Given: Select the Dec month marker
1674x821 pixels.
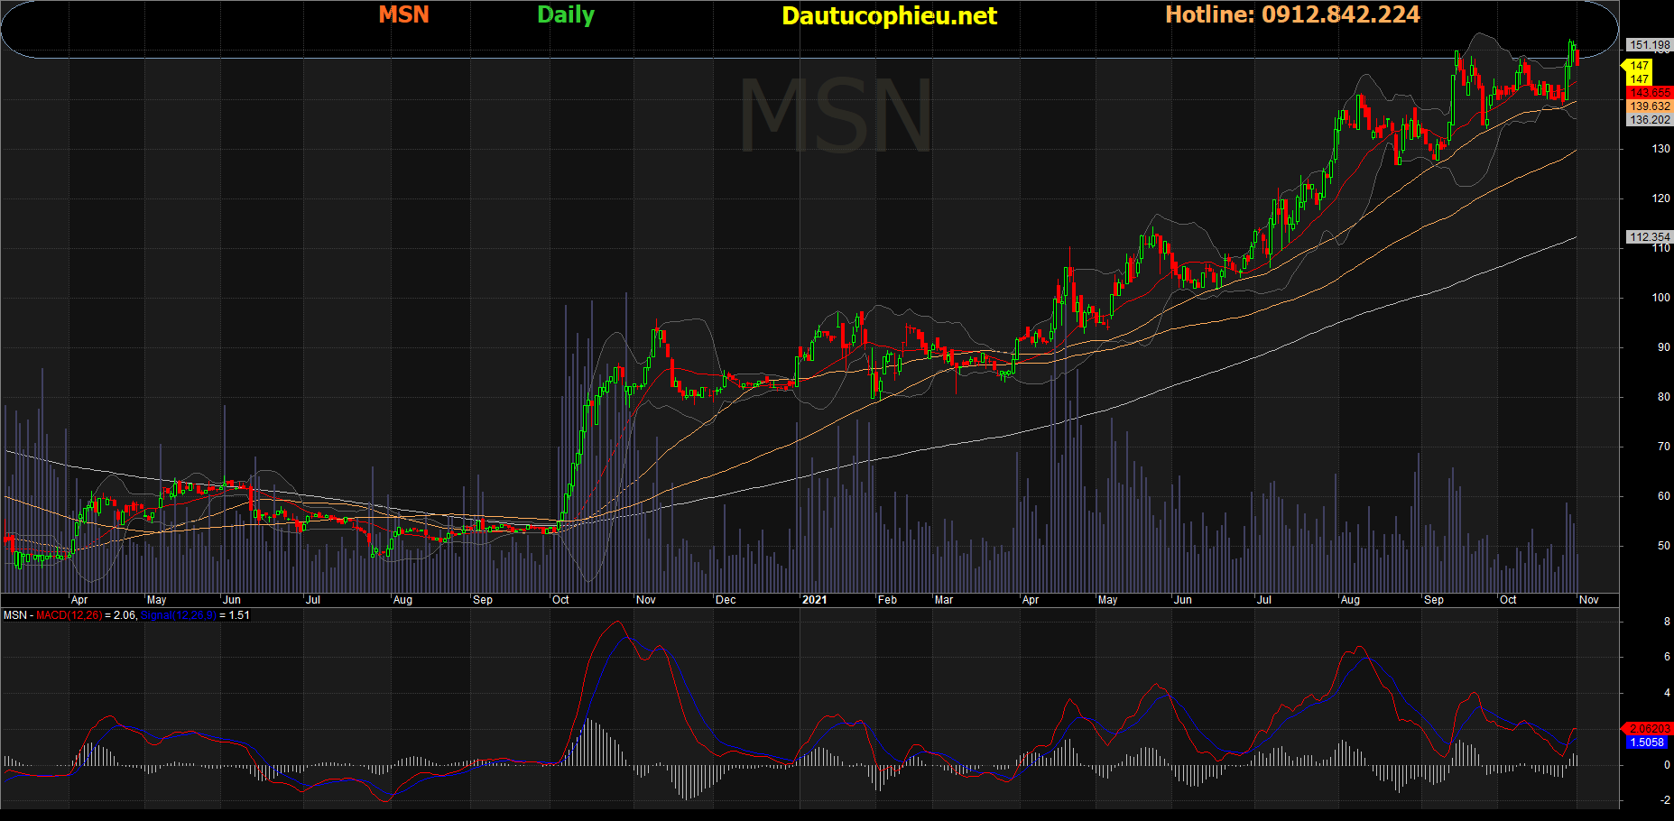Looking at the screenshot, I should (x=726, y=600).
